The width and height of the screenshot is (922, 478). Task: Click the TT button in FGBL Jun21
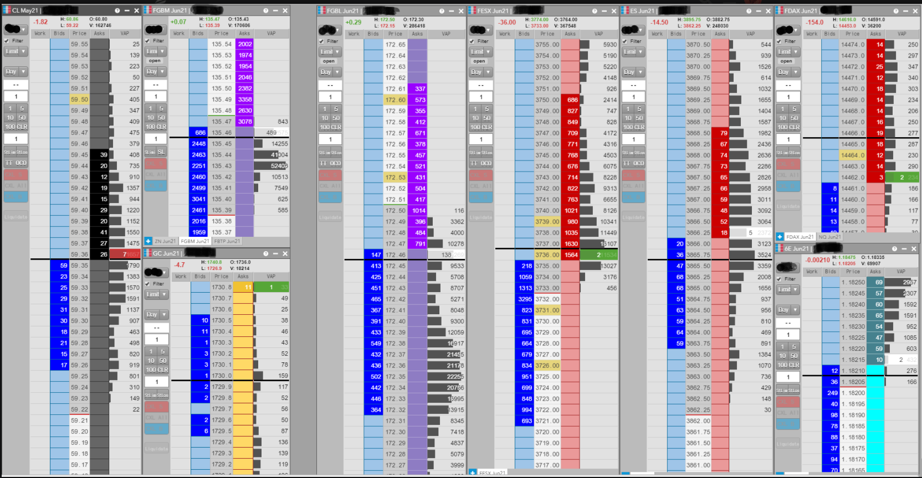point(324,164)
